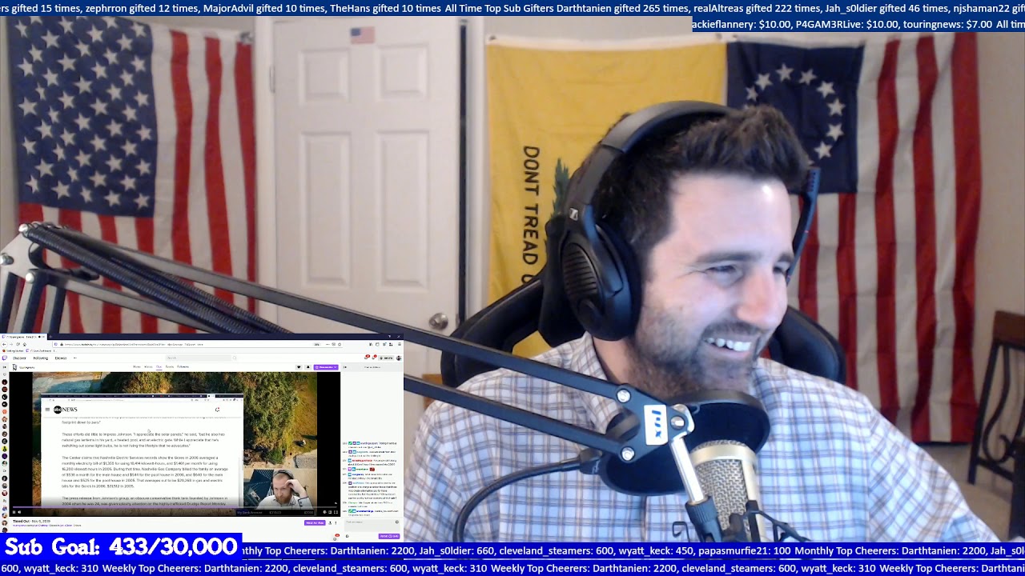Open the browser home page
1025x576 pixels.
[x=25, y=344]
